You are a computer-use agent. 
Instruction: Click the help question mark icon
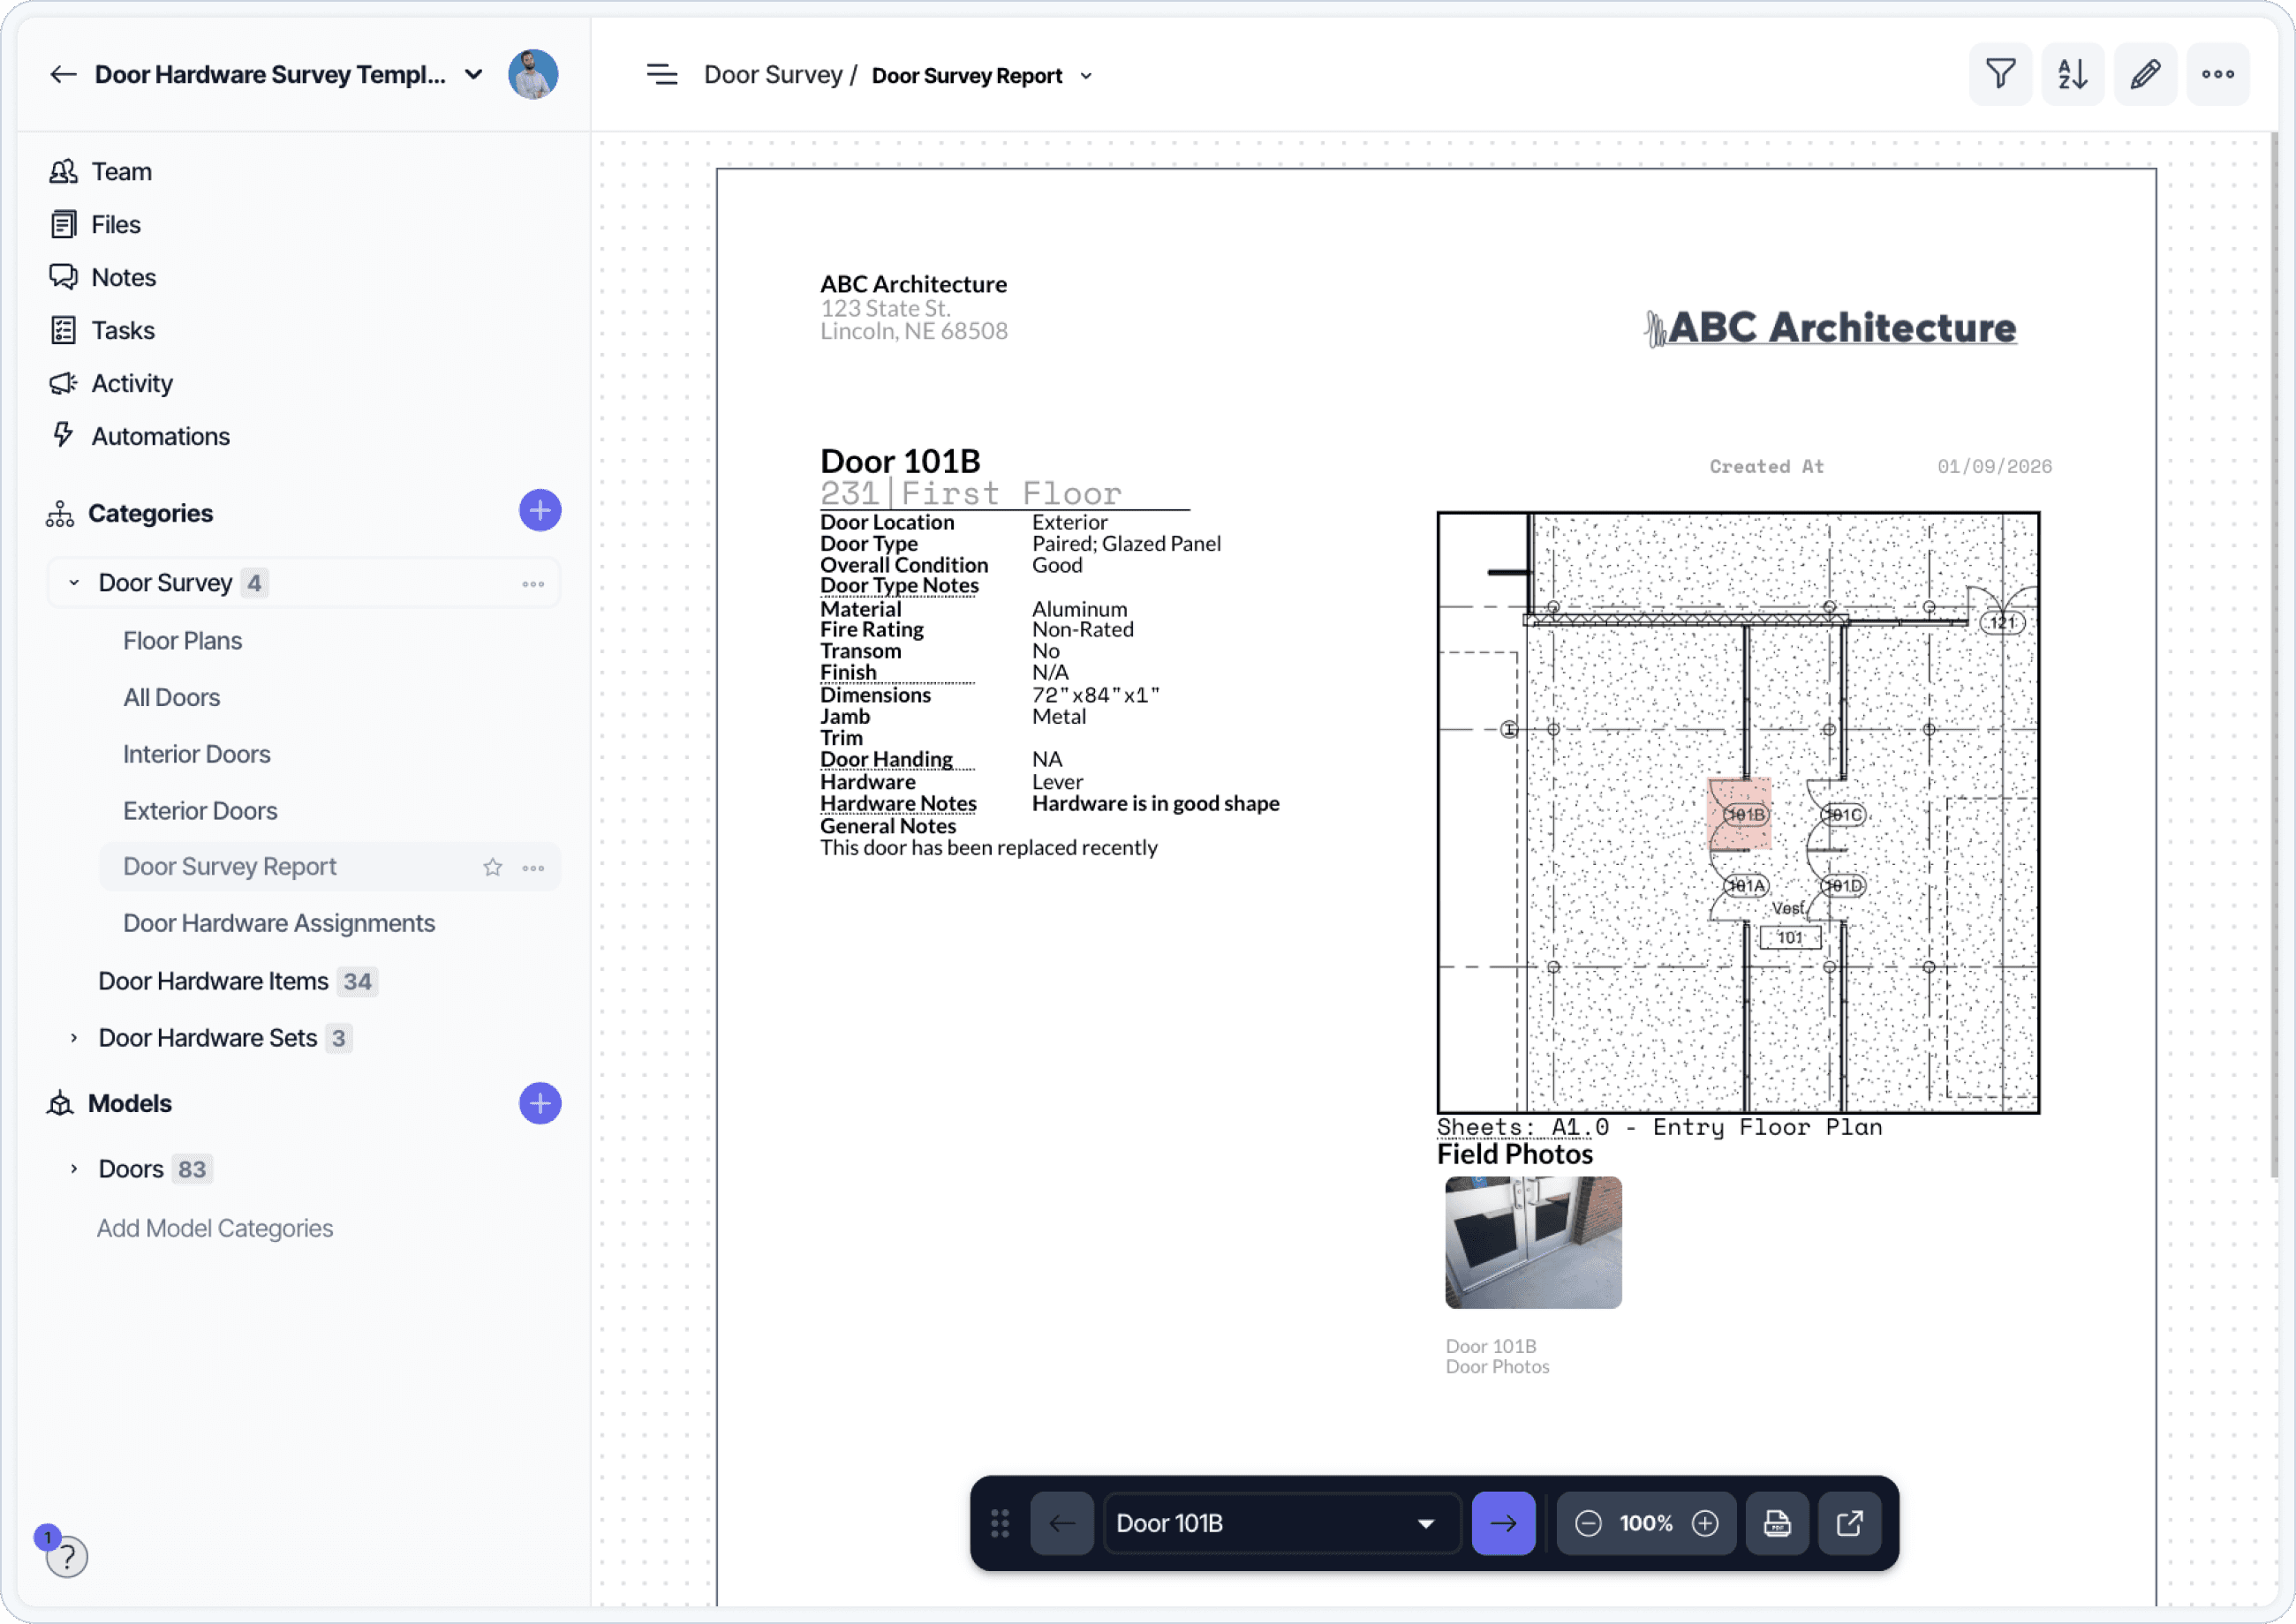pyautogui.click(x=66, y=1556)
